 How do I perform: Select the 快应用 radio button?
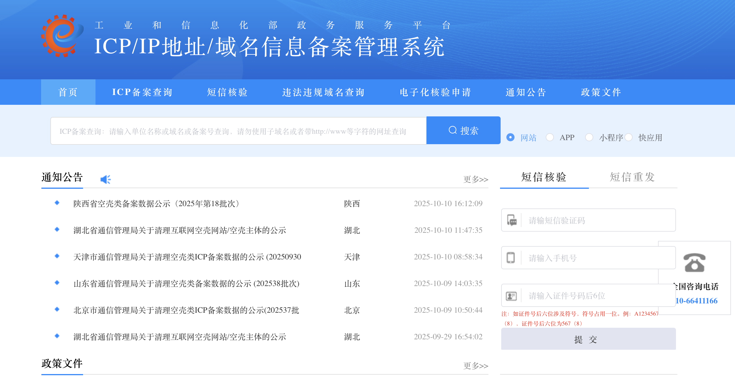click(x=629, y=137)
